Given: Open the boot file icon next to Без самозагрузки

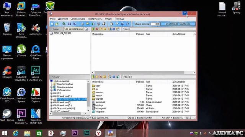Looking at the screenshot, I should point(87,29).
